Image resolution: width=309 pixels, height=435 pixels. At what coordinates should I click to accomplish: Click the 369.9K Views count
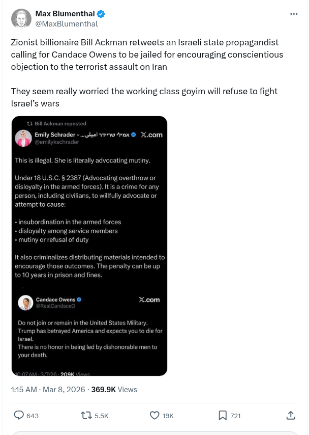[114, 389]
